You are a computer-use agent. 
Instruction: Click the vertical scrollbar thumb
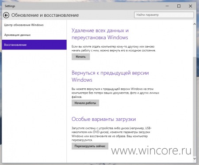coord(195,107)
